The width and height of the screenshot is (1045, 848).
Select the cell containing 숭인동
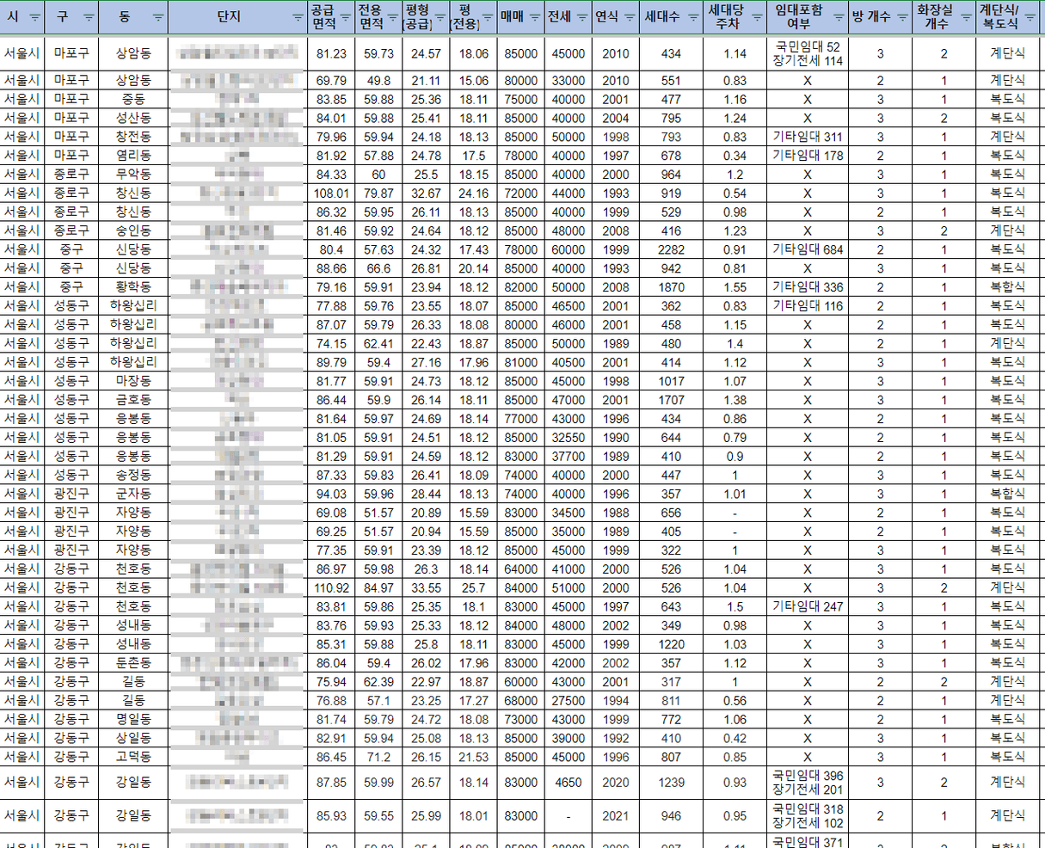tap(133, 230)
